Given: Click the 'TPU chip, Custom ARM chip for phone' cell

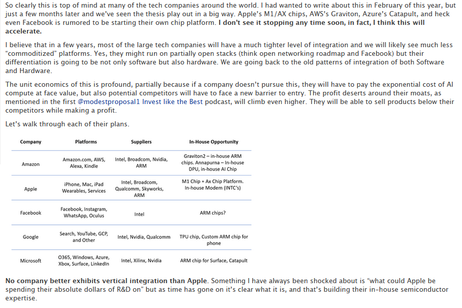Looking at the screenshot, I should [x=214, y=239].
